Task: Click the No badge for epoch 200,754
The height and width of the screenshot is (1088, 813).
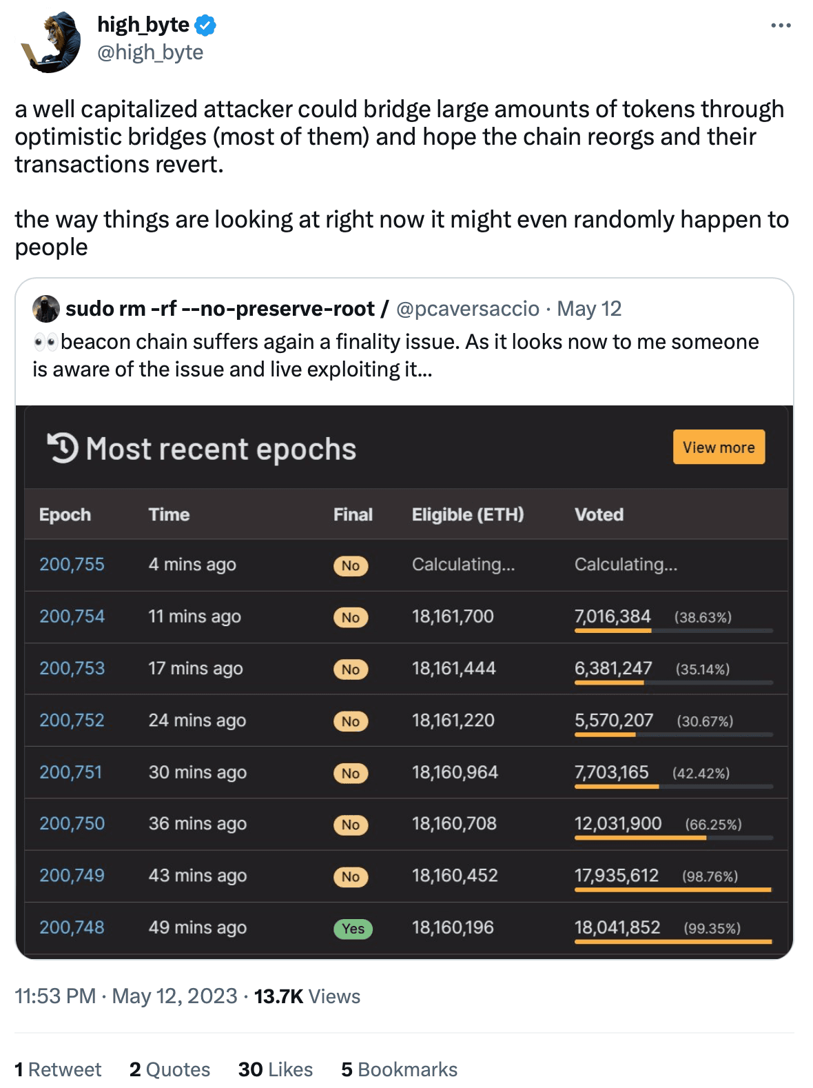Action: pyautogui.click(x=350, y=617)
